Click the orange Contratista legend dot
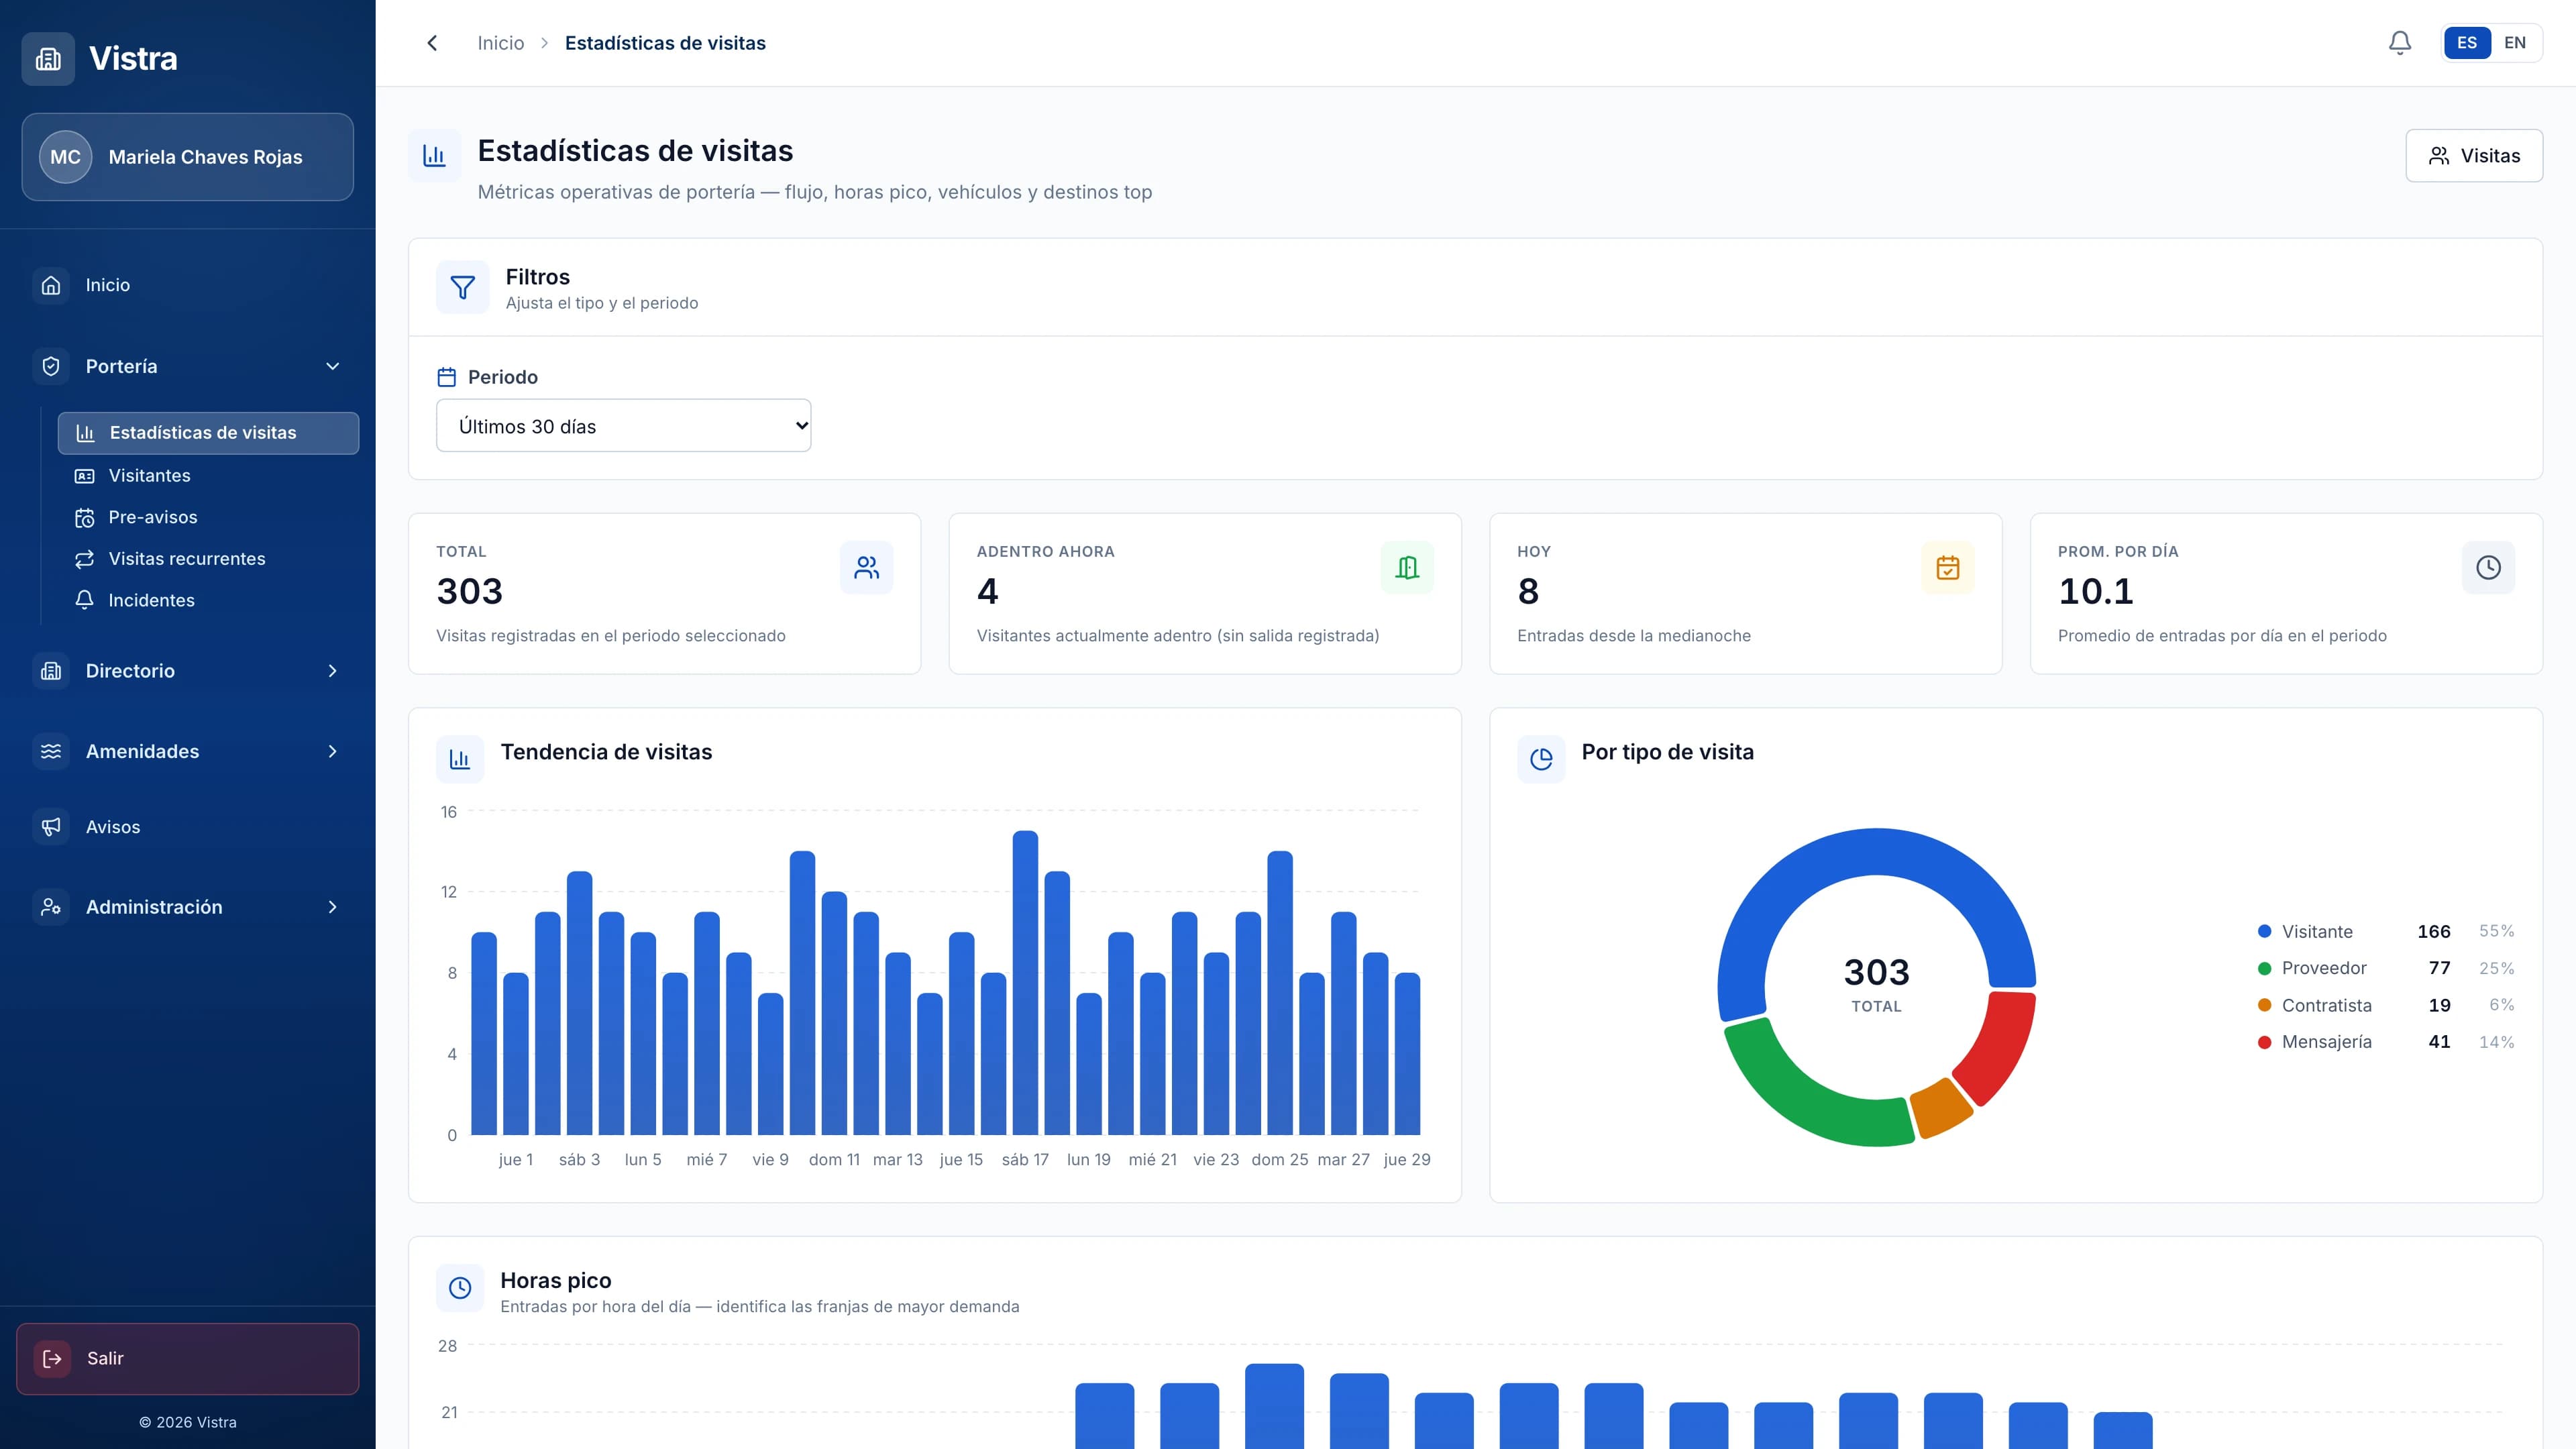 click(x=2264, y=1005)
